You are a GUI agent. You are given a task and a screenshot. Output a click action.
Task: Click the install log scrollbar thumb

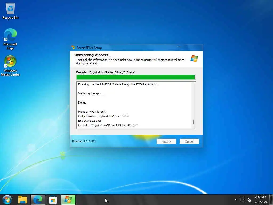tap(194, 122)
